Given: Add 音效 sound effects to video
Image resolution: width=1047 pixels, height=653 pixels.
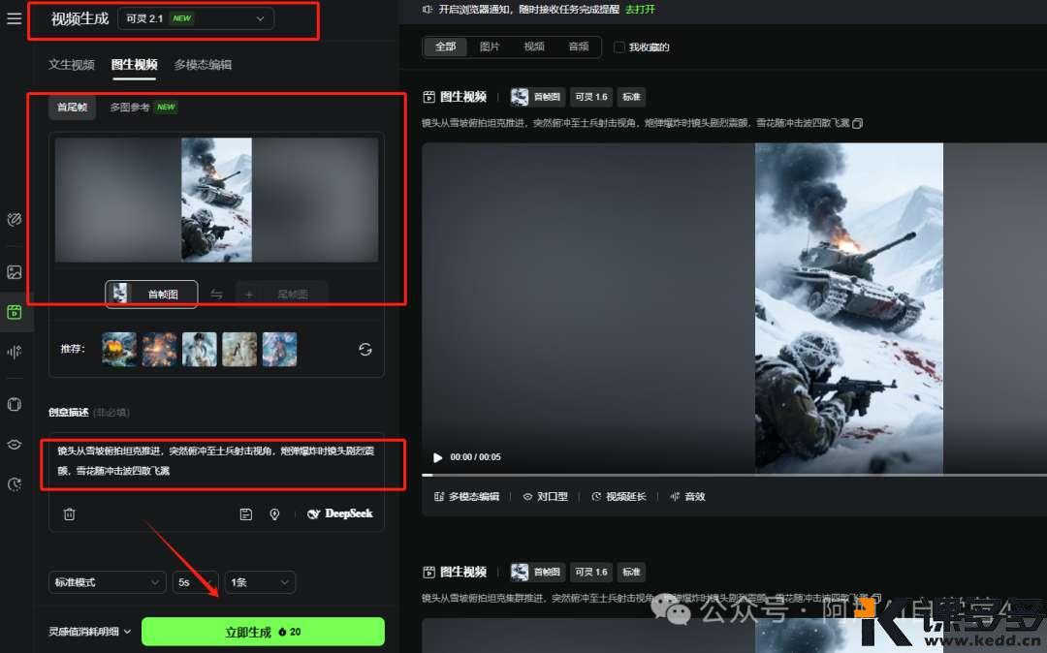Looking at the screenshot, I should pos(687,496).
